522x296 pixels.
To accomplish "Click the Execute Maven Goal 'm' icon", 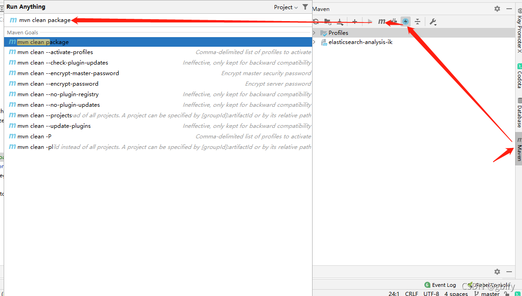I will [381, 22].
